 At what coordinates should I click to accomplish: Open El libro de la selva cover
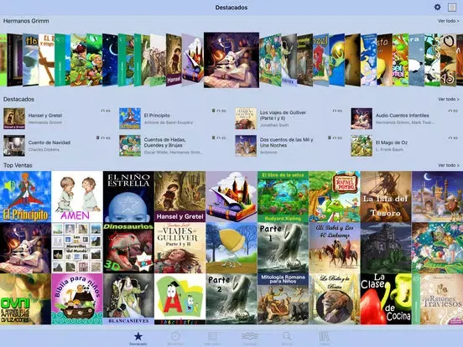point(283,196)
